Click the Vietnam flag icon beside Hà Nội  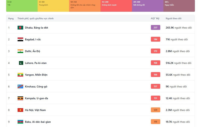pos(20,110)
